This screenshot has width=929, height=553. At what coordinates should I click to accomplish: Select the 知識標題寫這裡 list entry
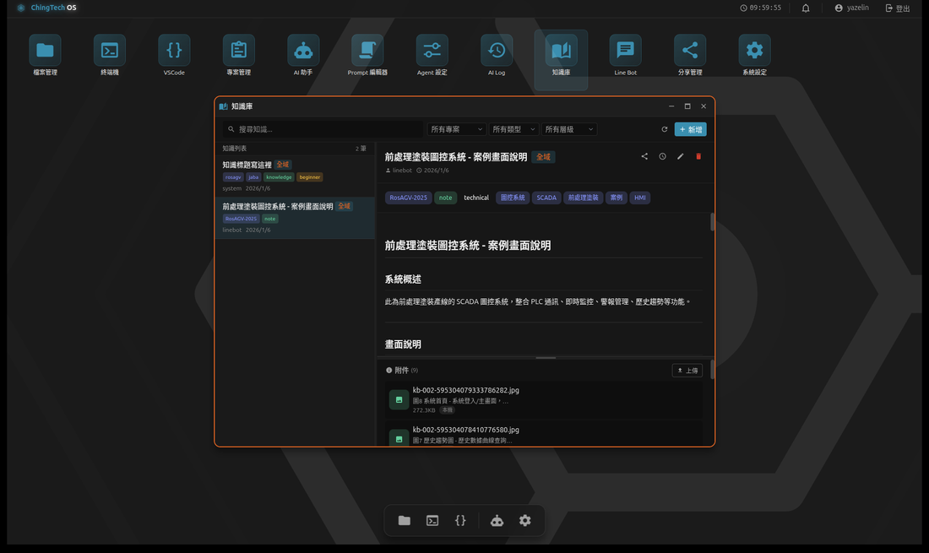(x=295, y=176)
